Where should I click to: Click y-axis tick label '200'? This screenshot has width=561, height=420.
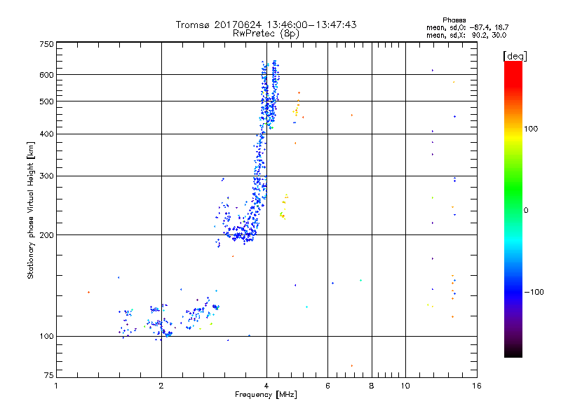[46, 235]
